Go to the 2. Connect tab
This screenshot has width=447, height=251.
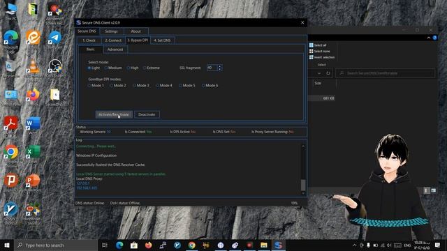point(113,40)
